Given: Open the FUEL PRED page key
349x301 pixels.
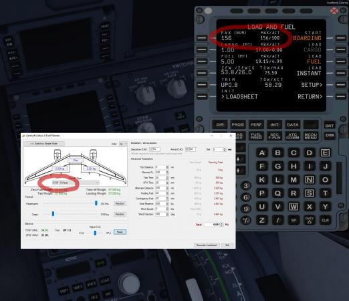Looking at the screenshot, I should [x=256, y=136].
